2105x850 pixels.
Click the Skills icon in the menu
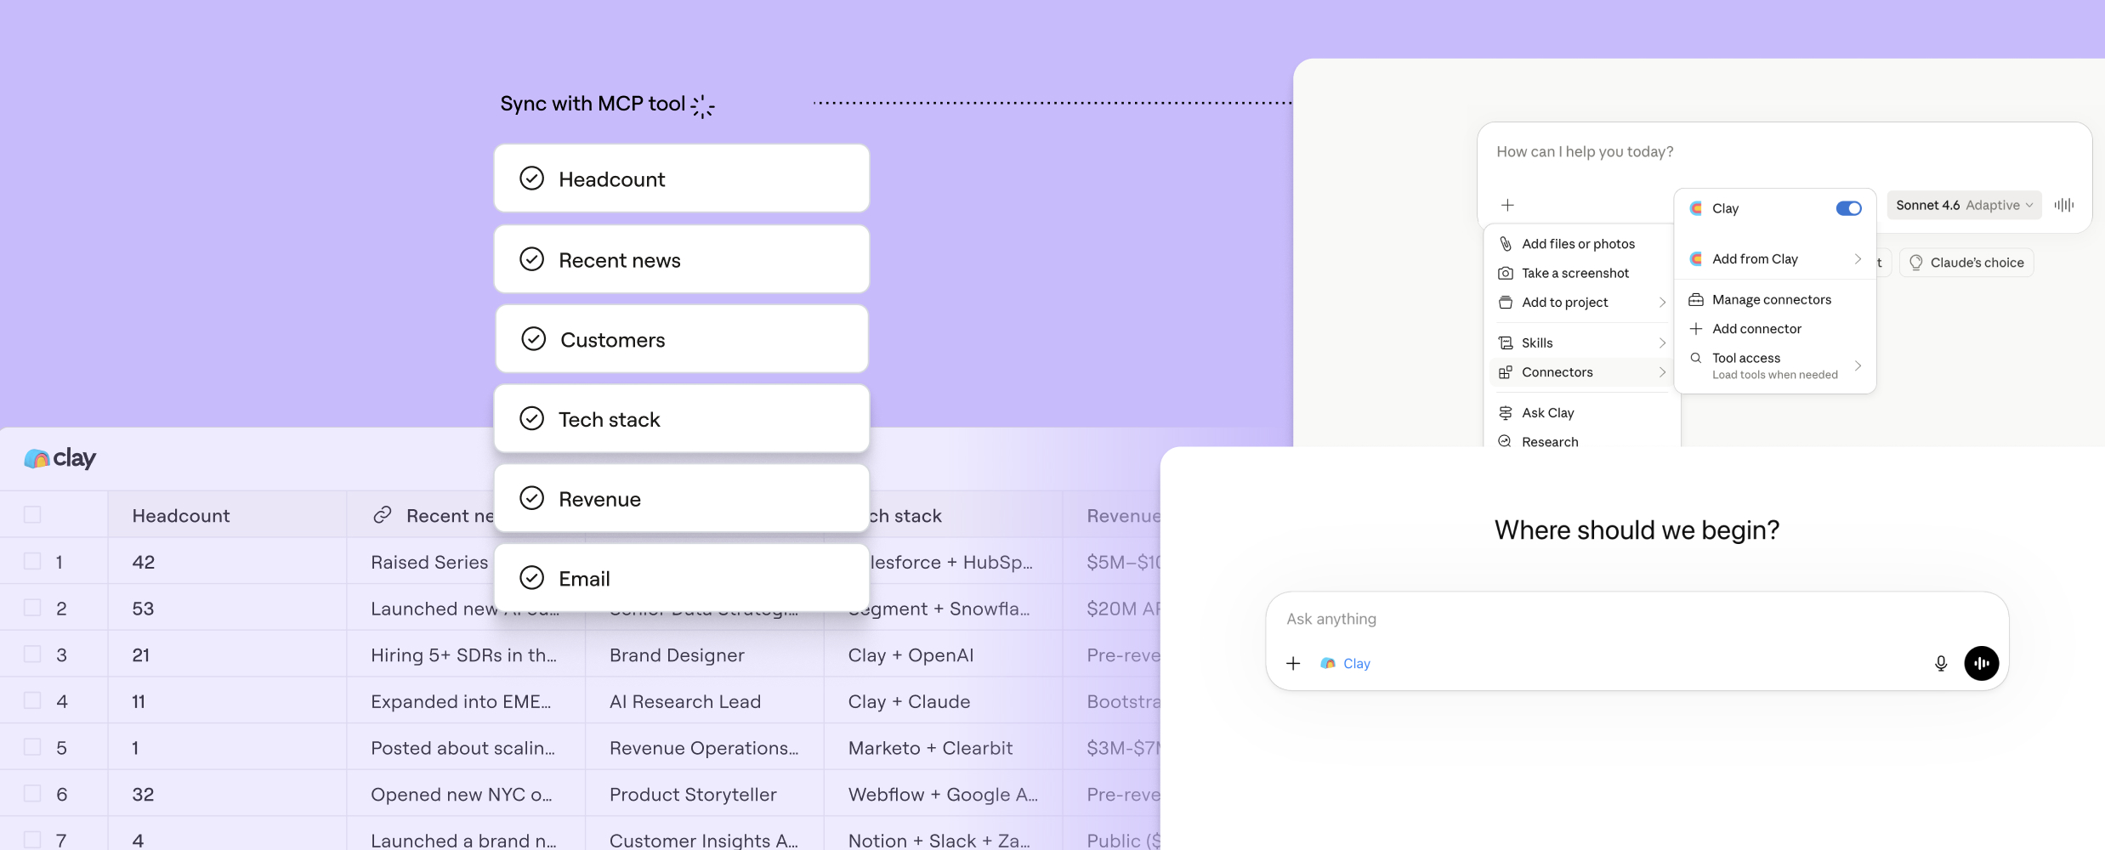[x=1506, y=343]
